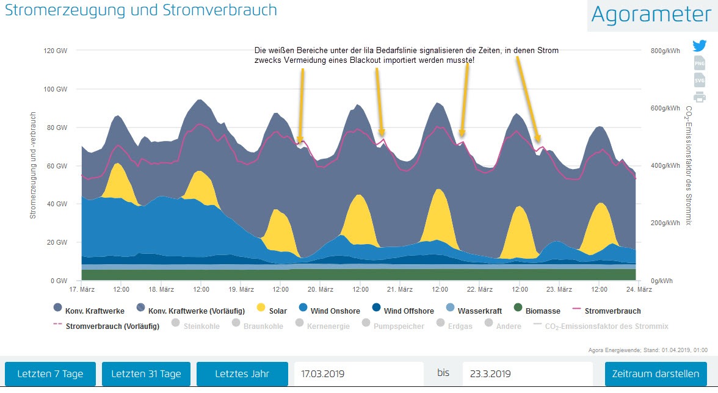The height and width of the screenshot is (393, 718).
Task: Download chart as SVG icon
Action: pyautogui.click(x=699, y=80)
